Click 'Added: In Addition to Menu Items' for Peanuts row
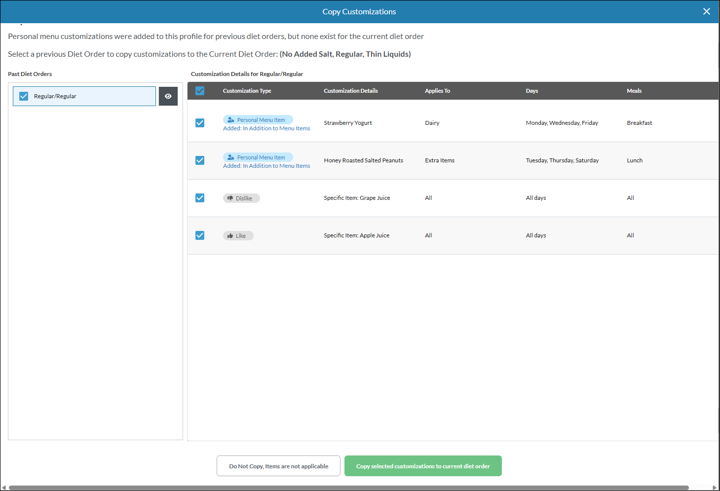The image size is (720, 491). click(x=266, y=166)
